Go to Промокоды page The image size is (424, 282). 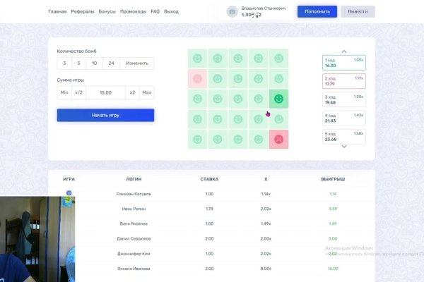tap(134, 12)
